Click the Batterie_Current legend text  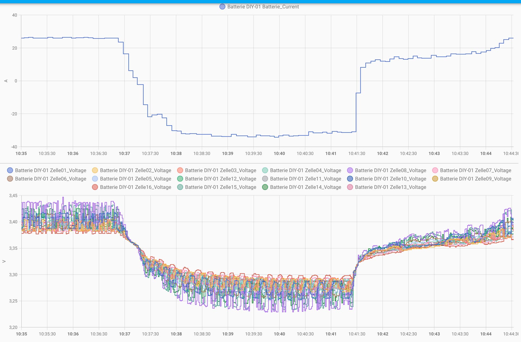pyautogui.click(x=263, y=7)
